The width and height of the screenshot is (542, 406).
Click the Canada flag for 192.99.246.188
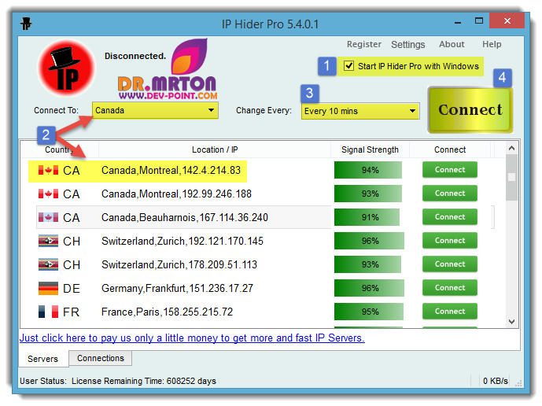click(48, 194)
